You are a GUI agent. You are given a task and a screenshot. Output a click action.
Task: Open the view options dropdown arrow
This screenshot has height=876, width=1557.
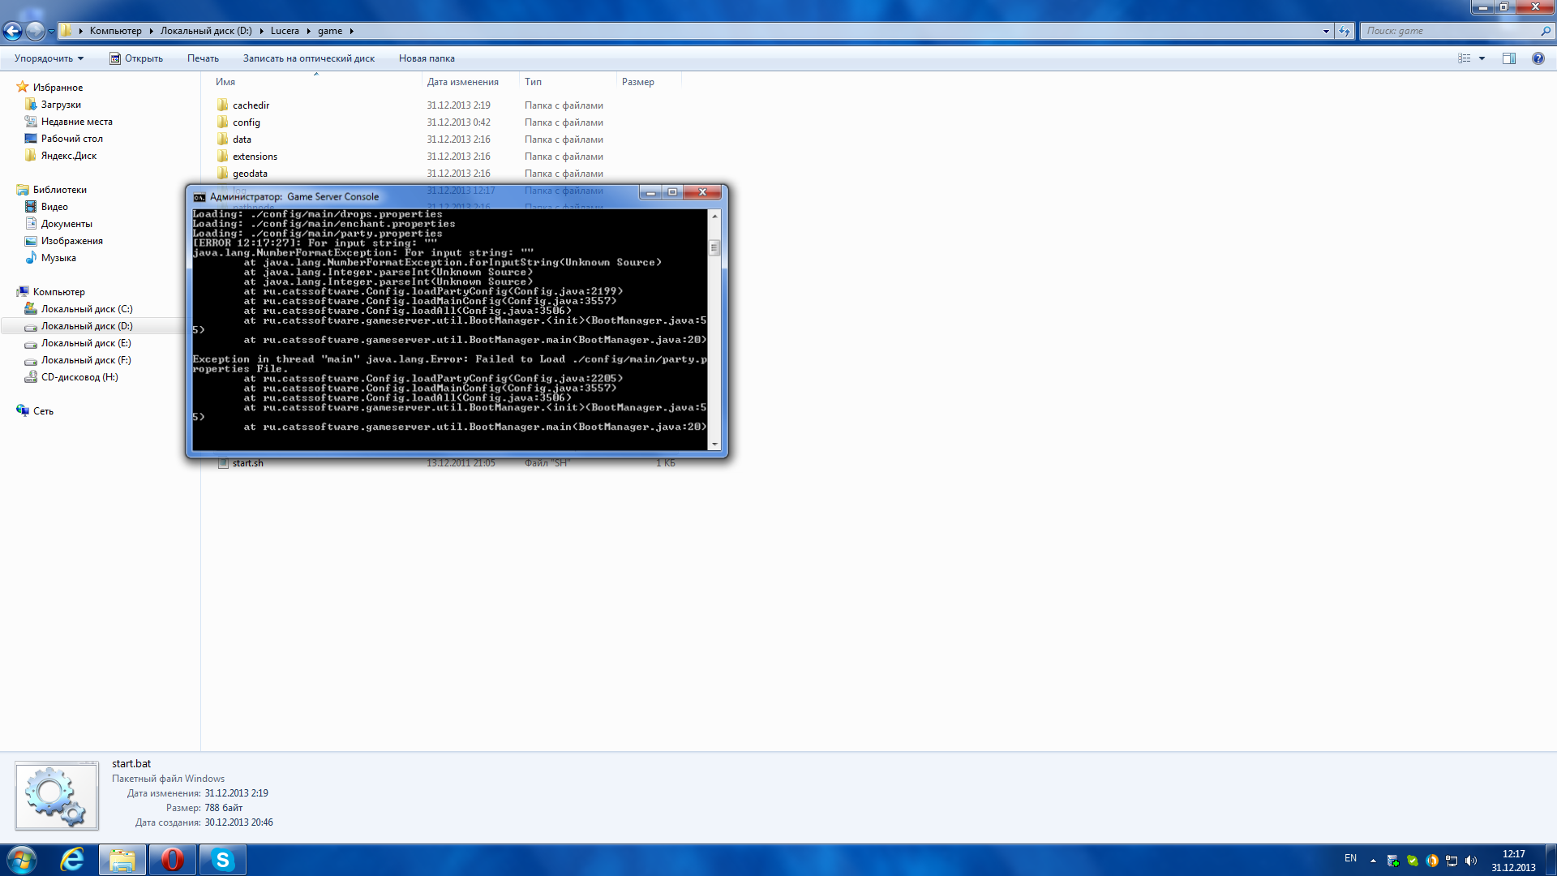pos(1482,58)
